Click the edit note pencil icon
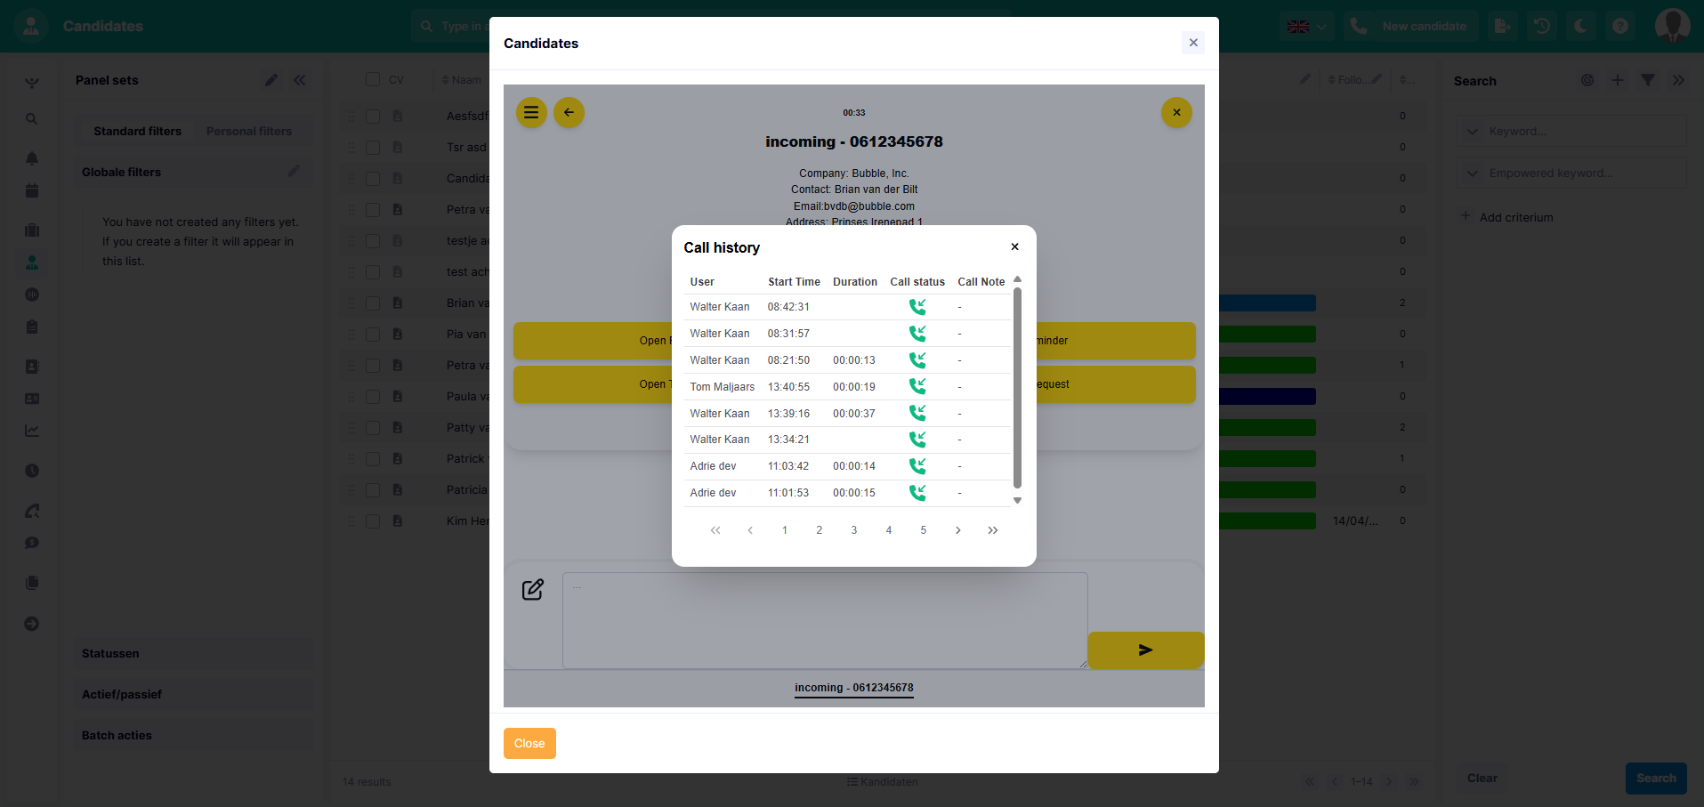This screenshot has width=1704, height=807. pos(532,590)
